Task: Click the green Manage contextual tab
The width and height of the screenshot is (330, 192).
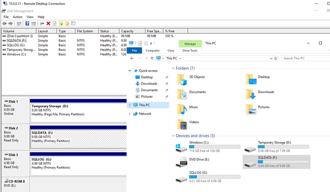Action: (x=190, y=44)
